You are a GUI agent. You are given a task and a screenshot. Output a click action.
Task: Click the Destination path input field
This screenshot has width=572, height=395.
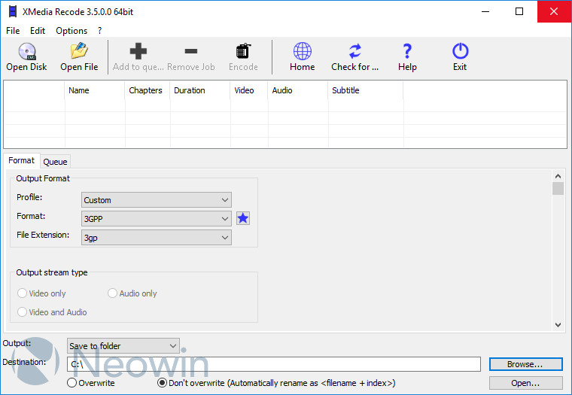pyautogui.click(x=273, y=364)
